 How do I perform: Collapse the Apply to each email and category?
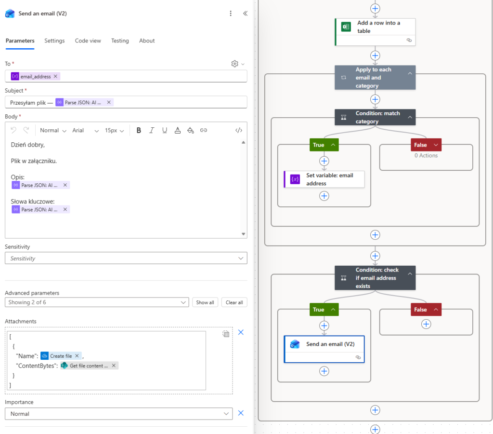coord(410,73)
